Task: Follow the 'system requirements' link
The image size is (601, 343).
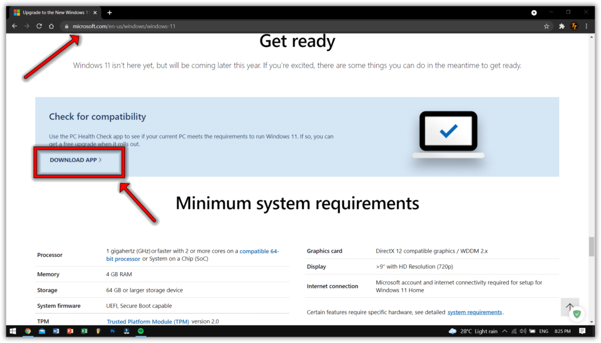Action: (x=474, y=313)
